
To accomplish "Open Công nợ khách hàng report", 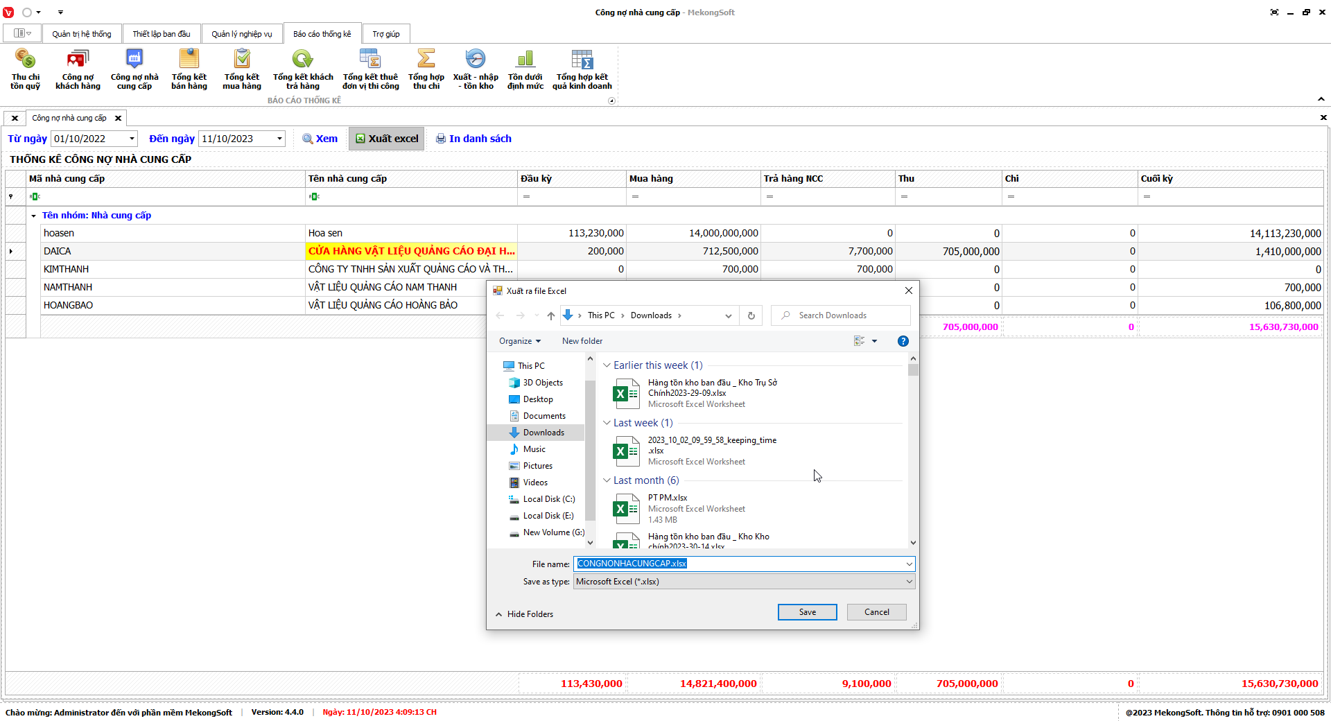I will 78,69.
